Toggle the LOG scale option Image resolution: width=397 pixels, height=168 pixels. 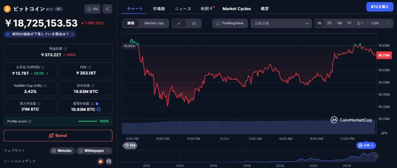375,23
